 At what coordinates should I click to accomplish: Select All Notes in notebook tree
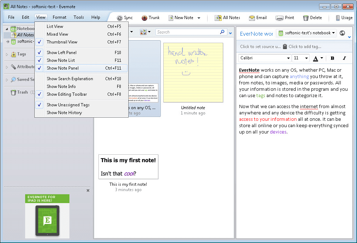pos(25,35)
